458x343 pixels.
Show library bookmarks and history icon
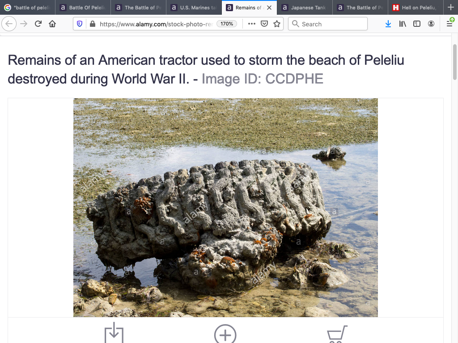click(x=403, y=24)
